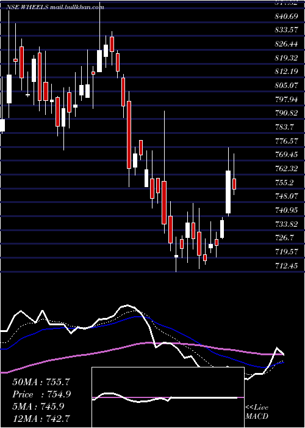
Task: Click the 733.82 price label
Action: (x=286, y=224)
